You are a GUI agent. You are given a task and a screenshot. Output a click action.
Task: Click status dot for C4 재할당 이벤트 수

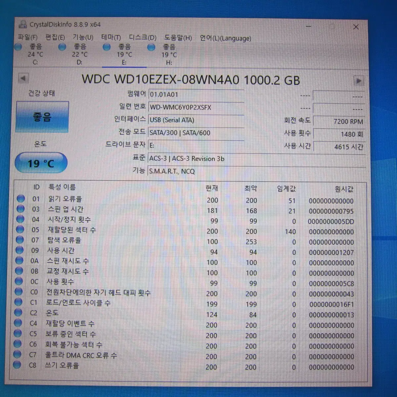point(18,323)
